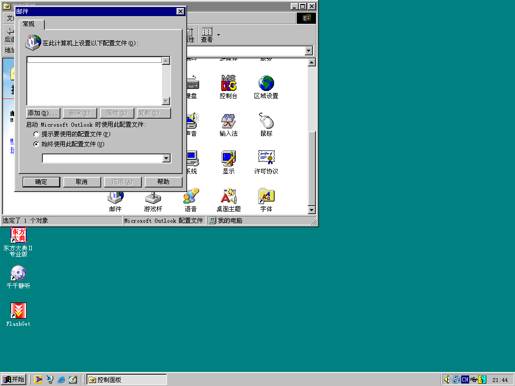Image resolution: width=515 pixels, height=386 pixels.
Task: Open the 字体 fonts folder icon
Action: coord(266,197)
